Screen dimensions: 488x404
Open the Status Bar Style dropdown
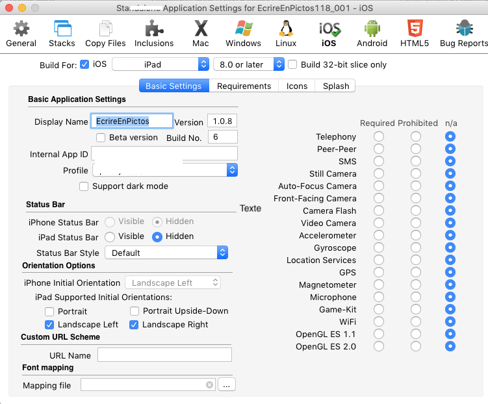[x=167, y=253]
